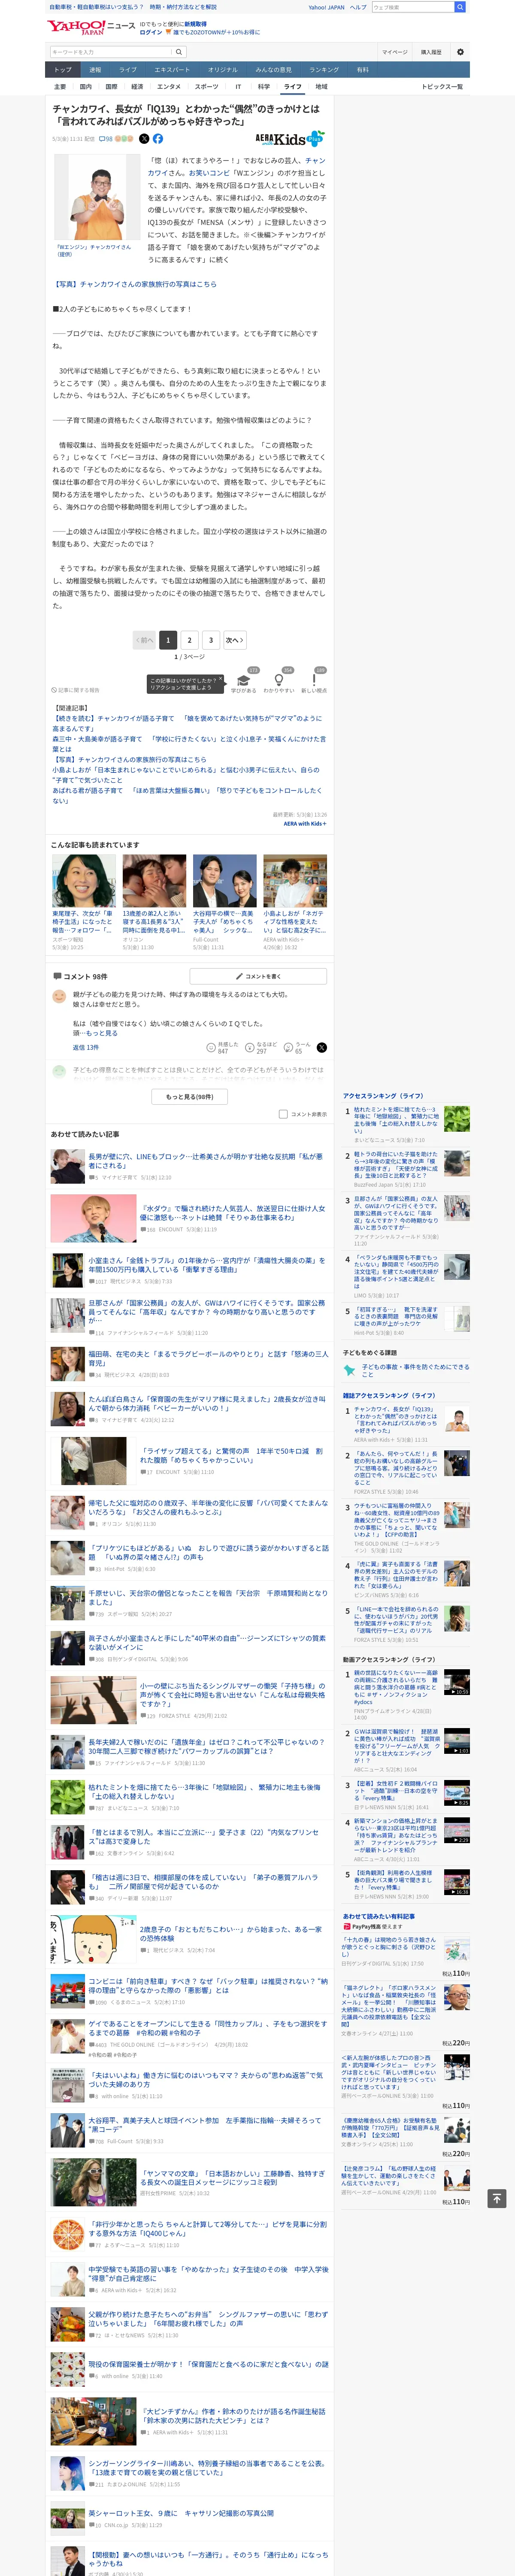This screenshot has height=2576, width=515.
Task: Open the トップ navigation tab
Action: (x=63, y=70)
